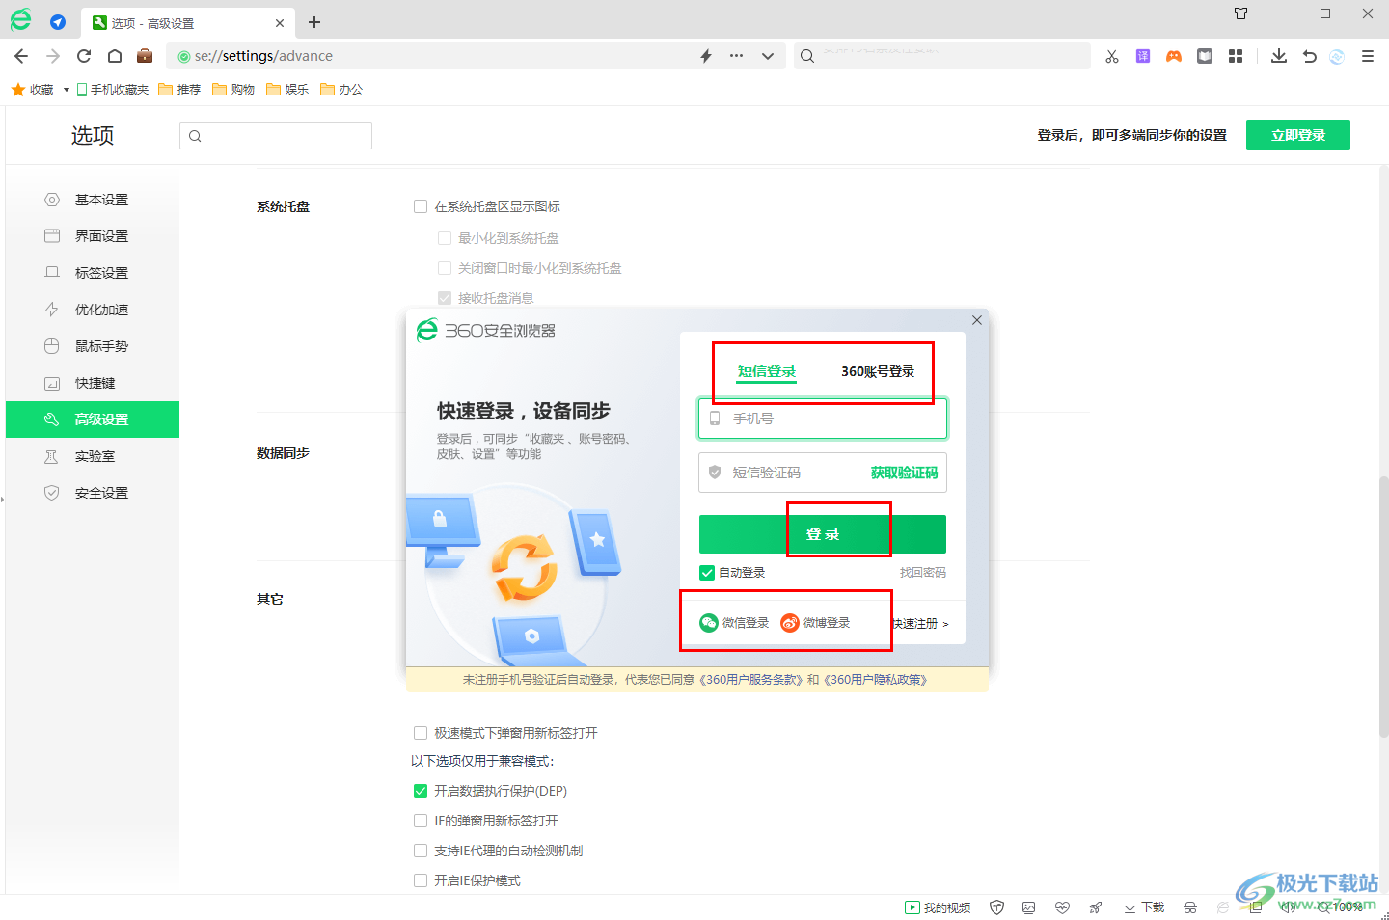Close the 360 login dialog
Screen dimensions: 1389x920
pyautogui.click(x=977, y=320)
